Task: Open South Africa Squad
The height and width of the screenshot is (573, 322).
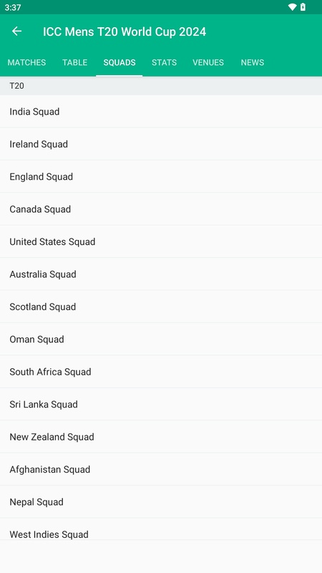Action: [x=161, y=372]
